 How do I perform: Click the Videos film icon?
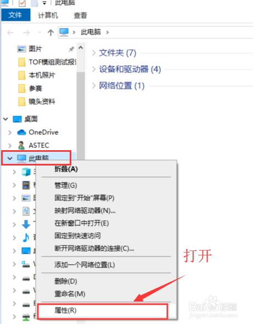pos(26,185)
